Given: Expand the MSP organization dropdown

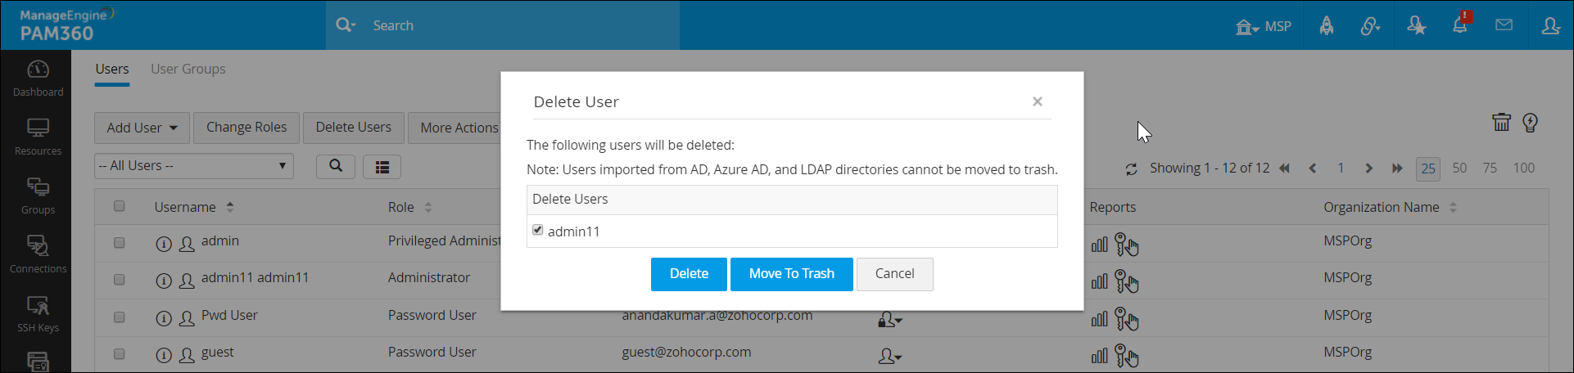Looking at the screenshot, I should [1264, 26].
